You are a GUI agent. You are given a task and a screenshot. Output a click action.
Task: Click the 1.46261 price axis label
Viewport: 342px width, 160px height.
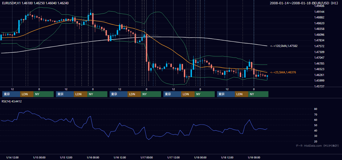[319, 75]
